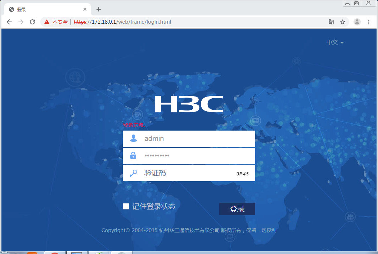Click the red not-secure warning icon

click(47, 22)
